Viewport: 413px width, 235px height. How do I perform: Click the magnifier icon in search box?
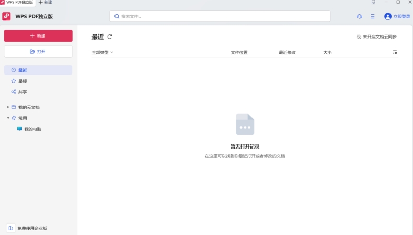tap(117, 16)
